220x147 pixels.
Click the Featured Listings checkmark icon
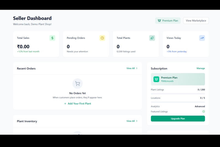coord(204,111)
